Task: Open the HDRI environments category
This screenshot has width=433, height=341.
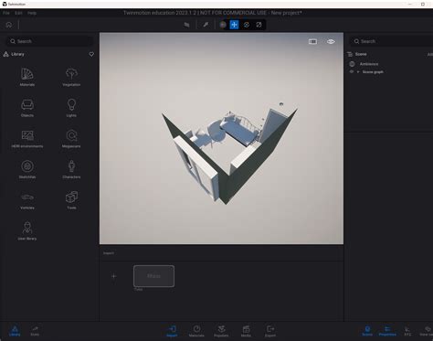Action: point(27,138)
